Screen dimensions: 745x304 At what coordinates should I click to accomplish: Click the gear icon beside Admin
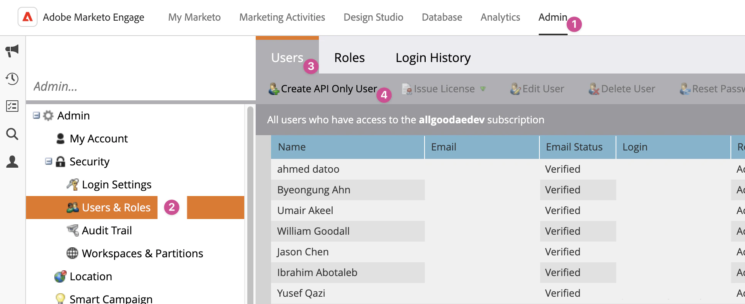click(48, 116)
